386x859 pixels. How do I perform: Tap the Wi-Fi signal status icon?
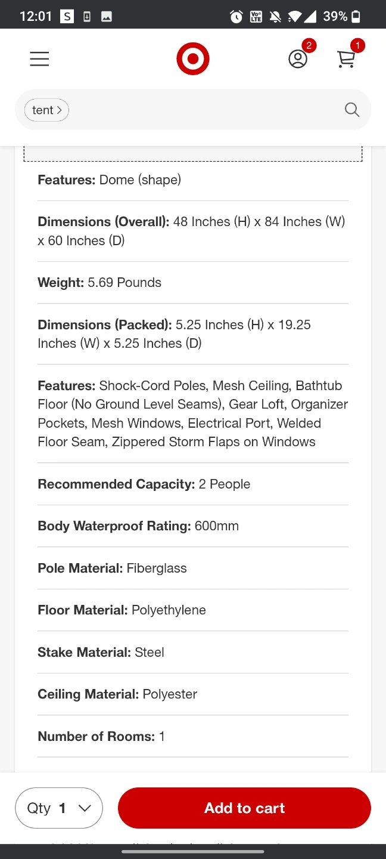click(294, 17)
